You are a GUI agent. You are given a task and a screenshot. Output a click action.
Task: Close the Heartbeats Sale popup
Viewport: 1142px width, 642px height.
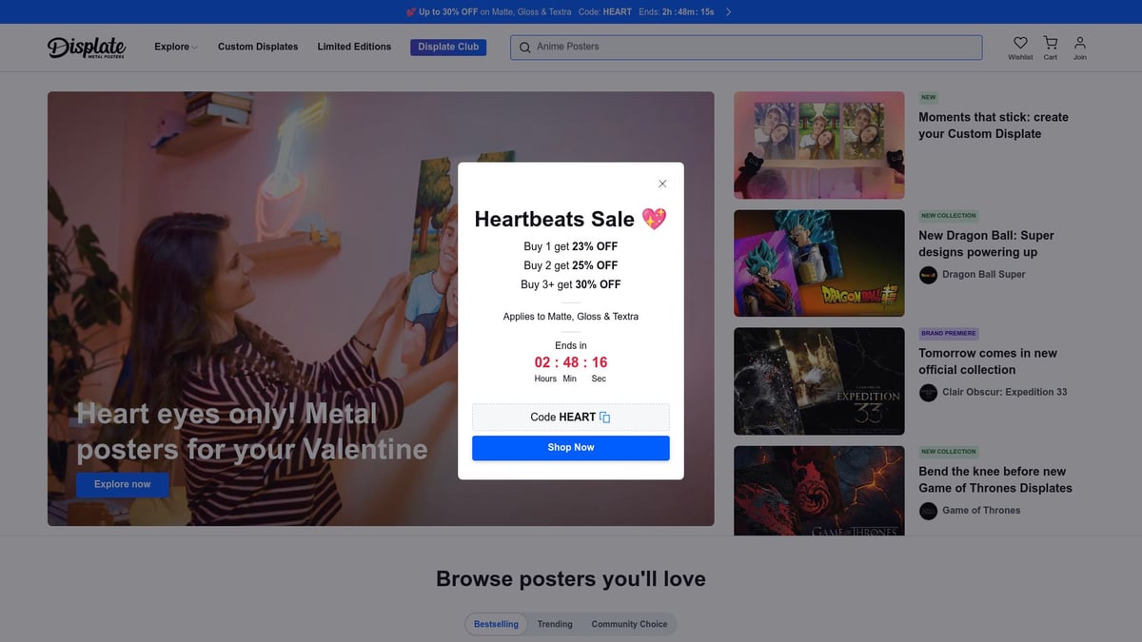pyautogui.click(x=662, y=184)
